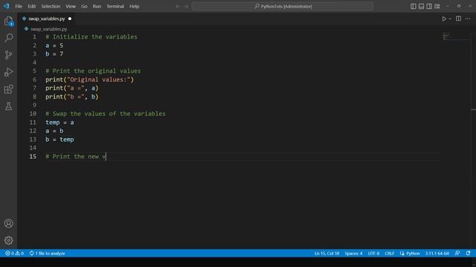The height and width of the screenshot is (267, 476).
Task: Click swap_variables.py in the breadcrumb
Action: (x=48, y=29)
